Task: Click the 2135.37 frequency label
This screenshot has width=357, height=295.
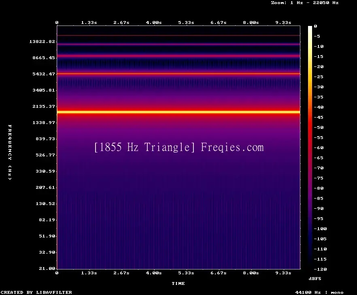Action: coord(44,106)
